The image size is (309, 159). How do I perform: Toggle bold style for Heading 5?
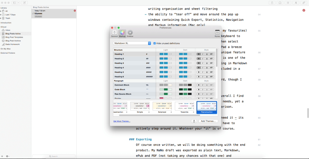click(199, 72)
